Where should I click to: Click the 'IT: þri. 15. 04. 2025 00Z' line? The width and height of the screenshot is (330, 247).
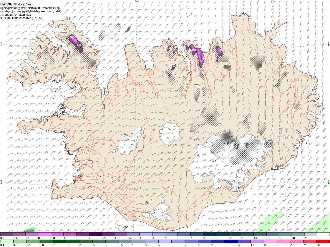(x=16, y=15)
